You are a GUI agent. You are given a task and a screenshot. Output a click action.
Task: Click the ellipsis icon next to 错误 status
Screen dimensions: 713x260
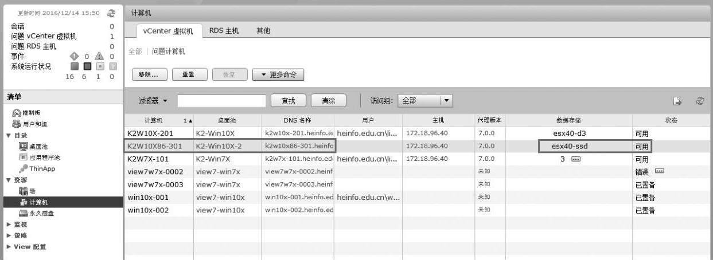tap(659, 171)
